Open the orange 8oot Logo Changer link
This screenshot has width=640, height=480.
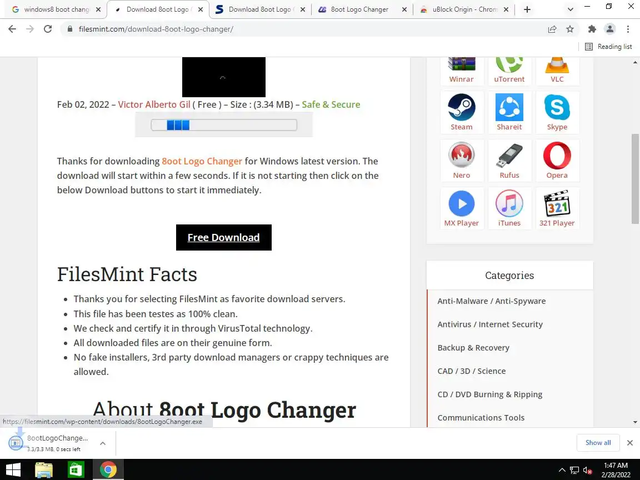click(202, 161)
